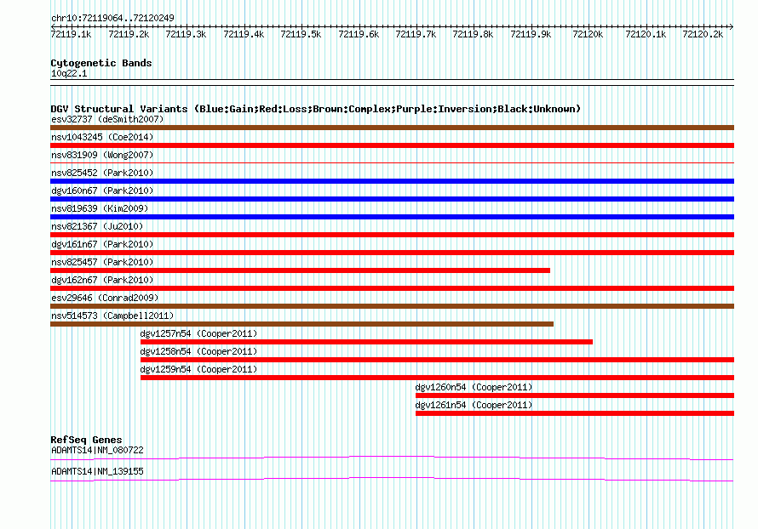Image resolution: width=758 pixels, height=529 pixels.
Task: Click the ADAMTS14|NM_080722 magenta gene track line
Action: (392, 458)
